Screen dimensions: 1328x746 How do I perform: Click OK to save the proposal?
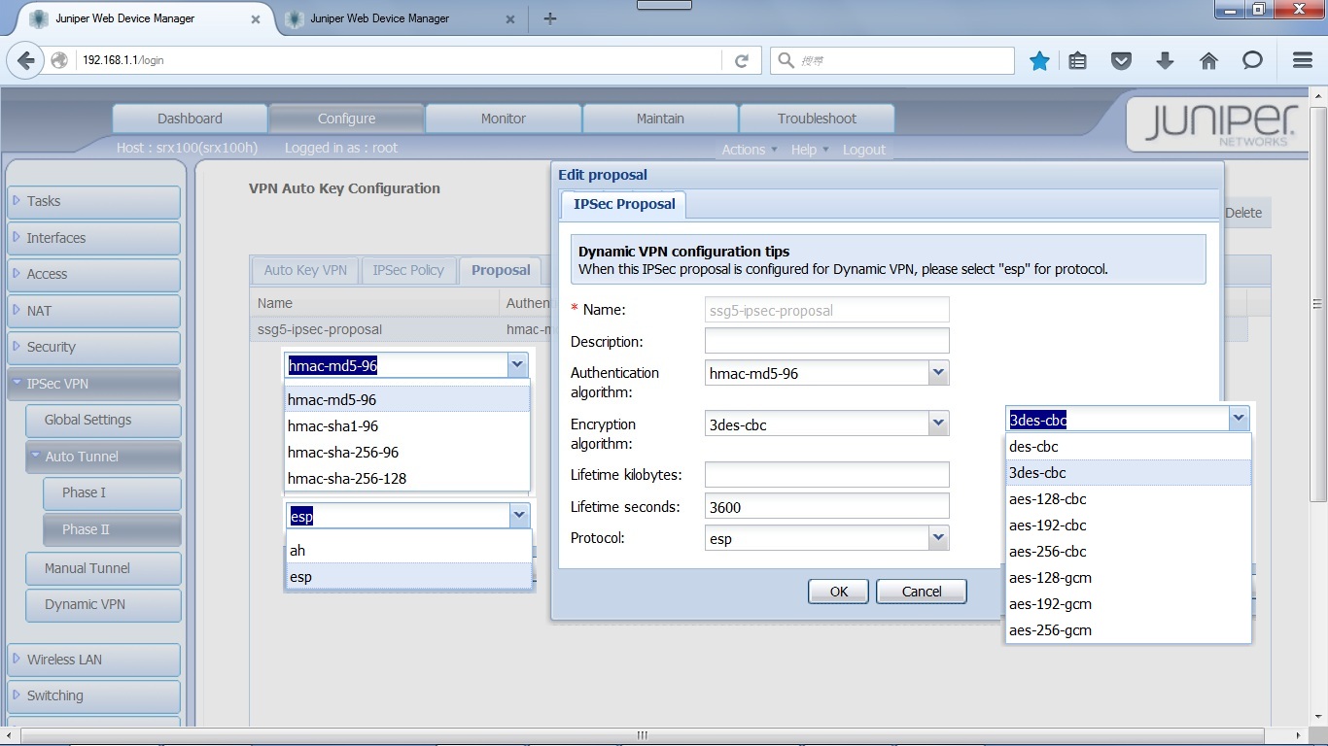(x=837, y=591)
